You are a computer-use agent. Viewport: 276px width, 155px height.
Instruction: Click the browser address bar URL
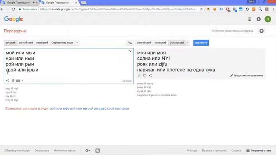(118, 9)
